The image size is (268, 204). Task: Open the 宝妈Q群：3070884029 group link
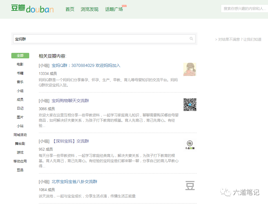[x=86, y=66]
